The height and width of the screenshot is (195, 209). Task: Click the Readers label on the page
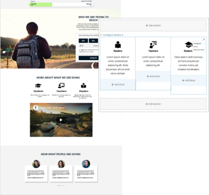84,91
